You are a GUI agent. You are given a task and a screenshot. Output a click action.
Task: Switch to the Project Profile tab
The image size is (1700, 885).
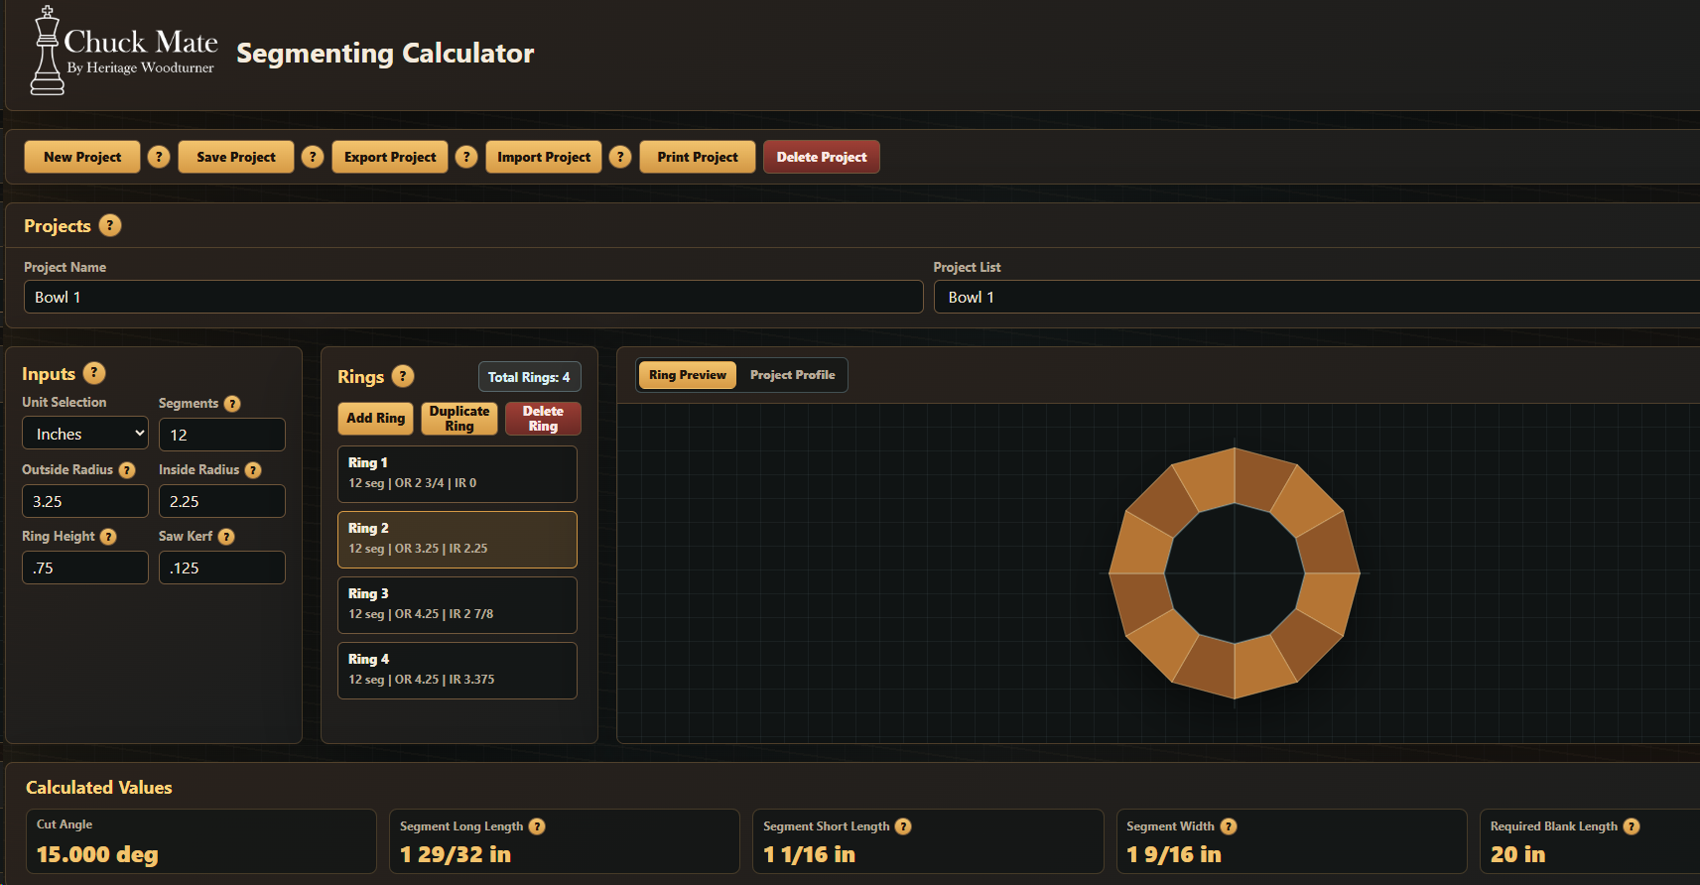click(x=792, y=375)
